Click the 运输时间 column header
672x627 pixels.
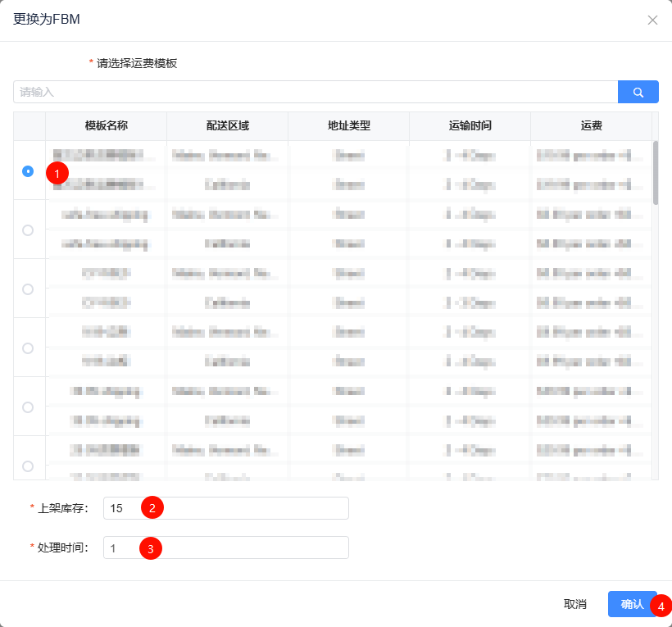470,126
